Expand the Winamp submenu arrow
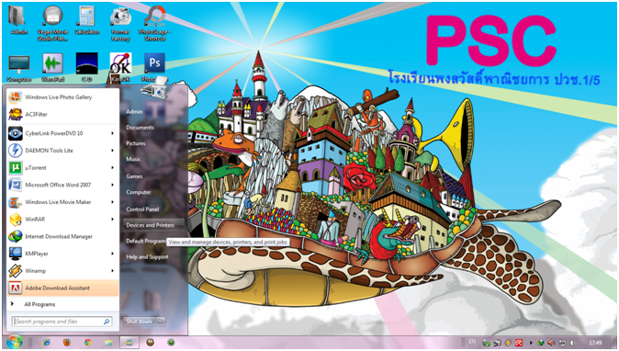 coord(113,271)
